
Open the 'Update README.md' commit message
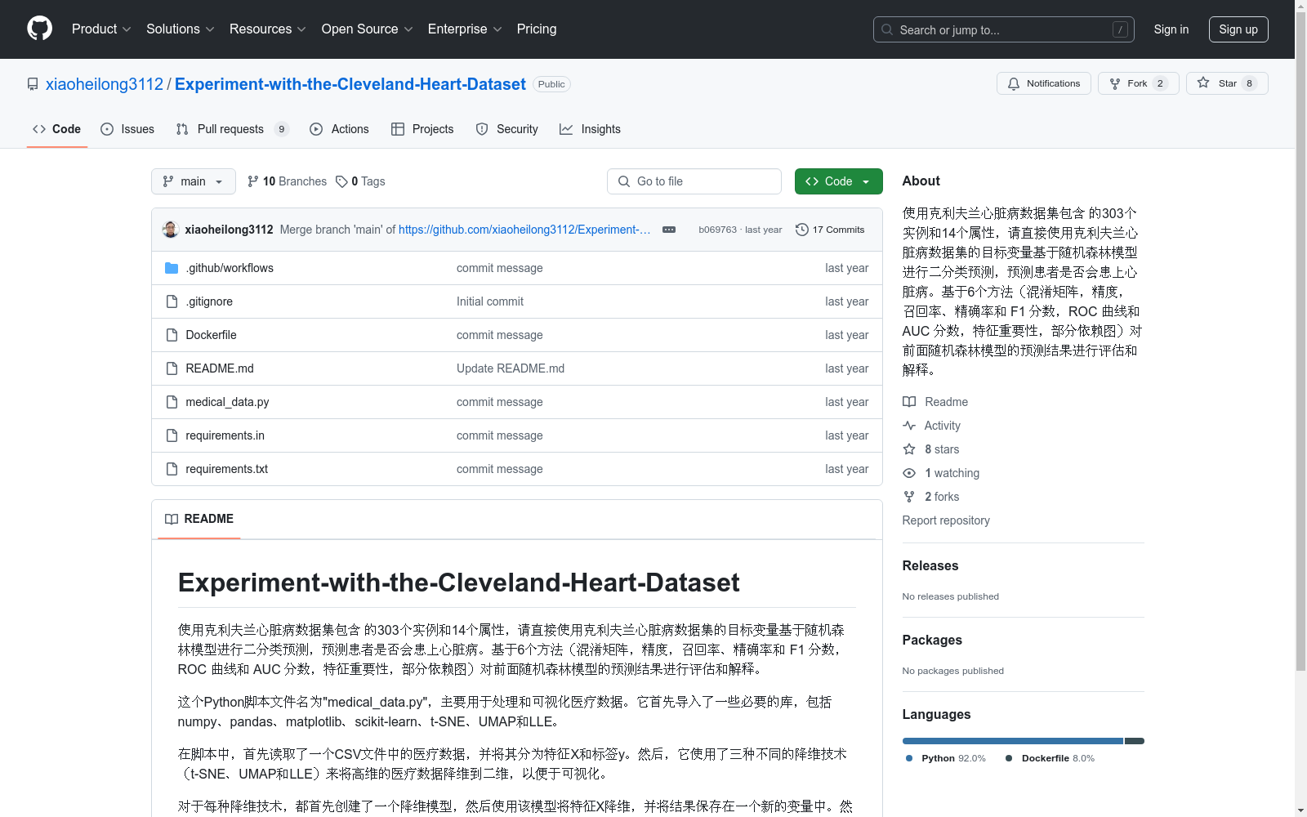click(511, 368)
